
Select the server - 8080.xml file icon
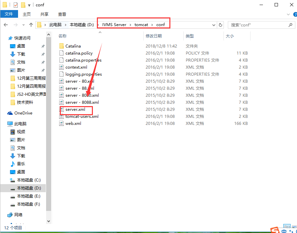tap(61, 95)
